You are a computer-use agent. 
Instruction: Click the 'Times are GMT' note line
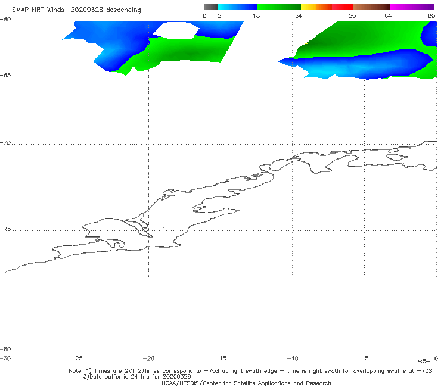(250, 371)
